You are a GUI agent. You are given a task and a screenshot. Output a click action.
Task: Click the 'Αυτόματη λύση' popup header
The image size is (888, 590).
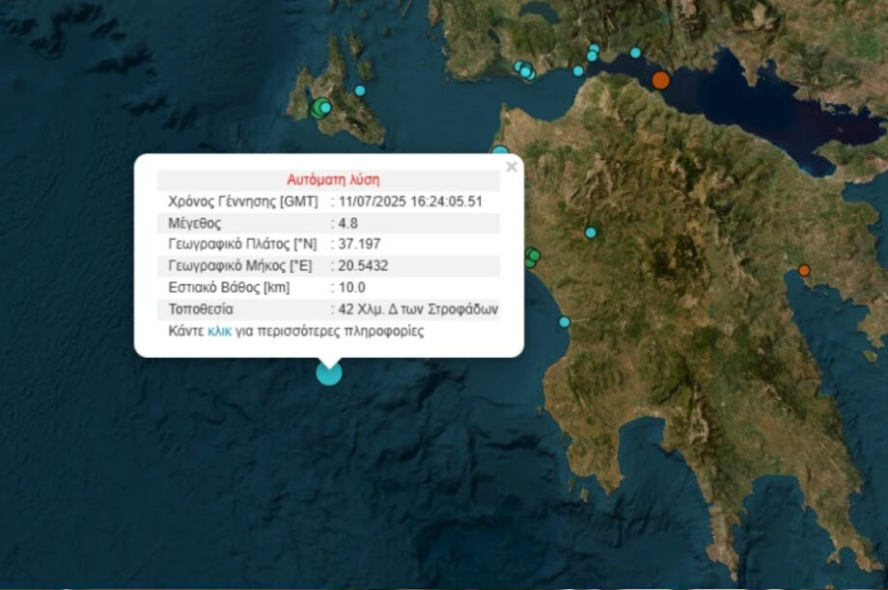pyautogui.click(x=333, y=180)
